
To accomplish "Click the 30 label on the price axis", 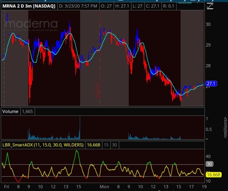I will click(208, 24).
